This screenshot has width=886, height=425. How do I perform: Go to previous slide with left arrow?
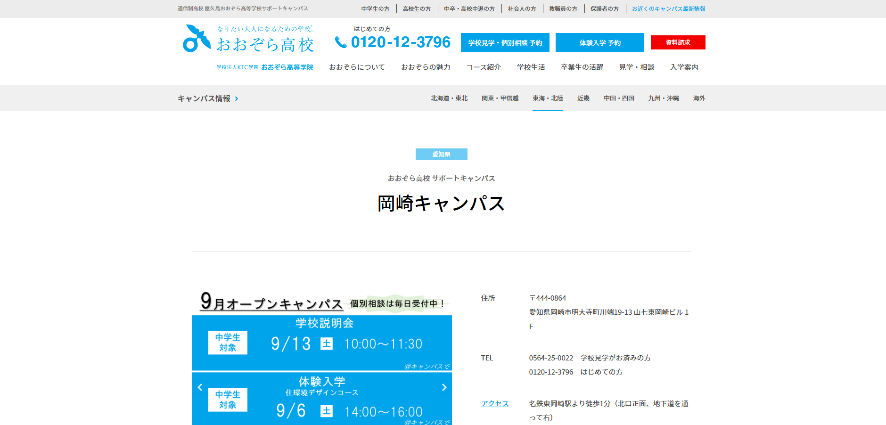(200, 387)
